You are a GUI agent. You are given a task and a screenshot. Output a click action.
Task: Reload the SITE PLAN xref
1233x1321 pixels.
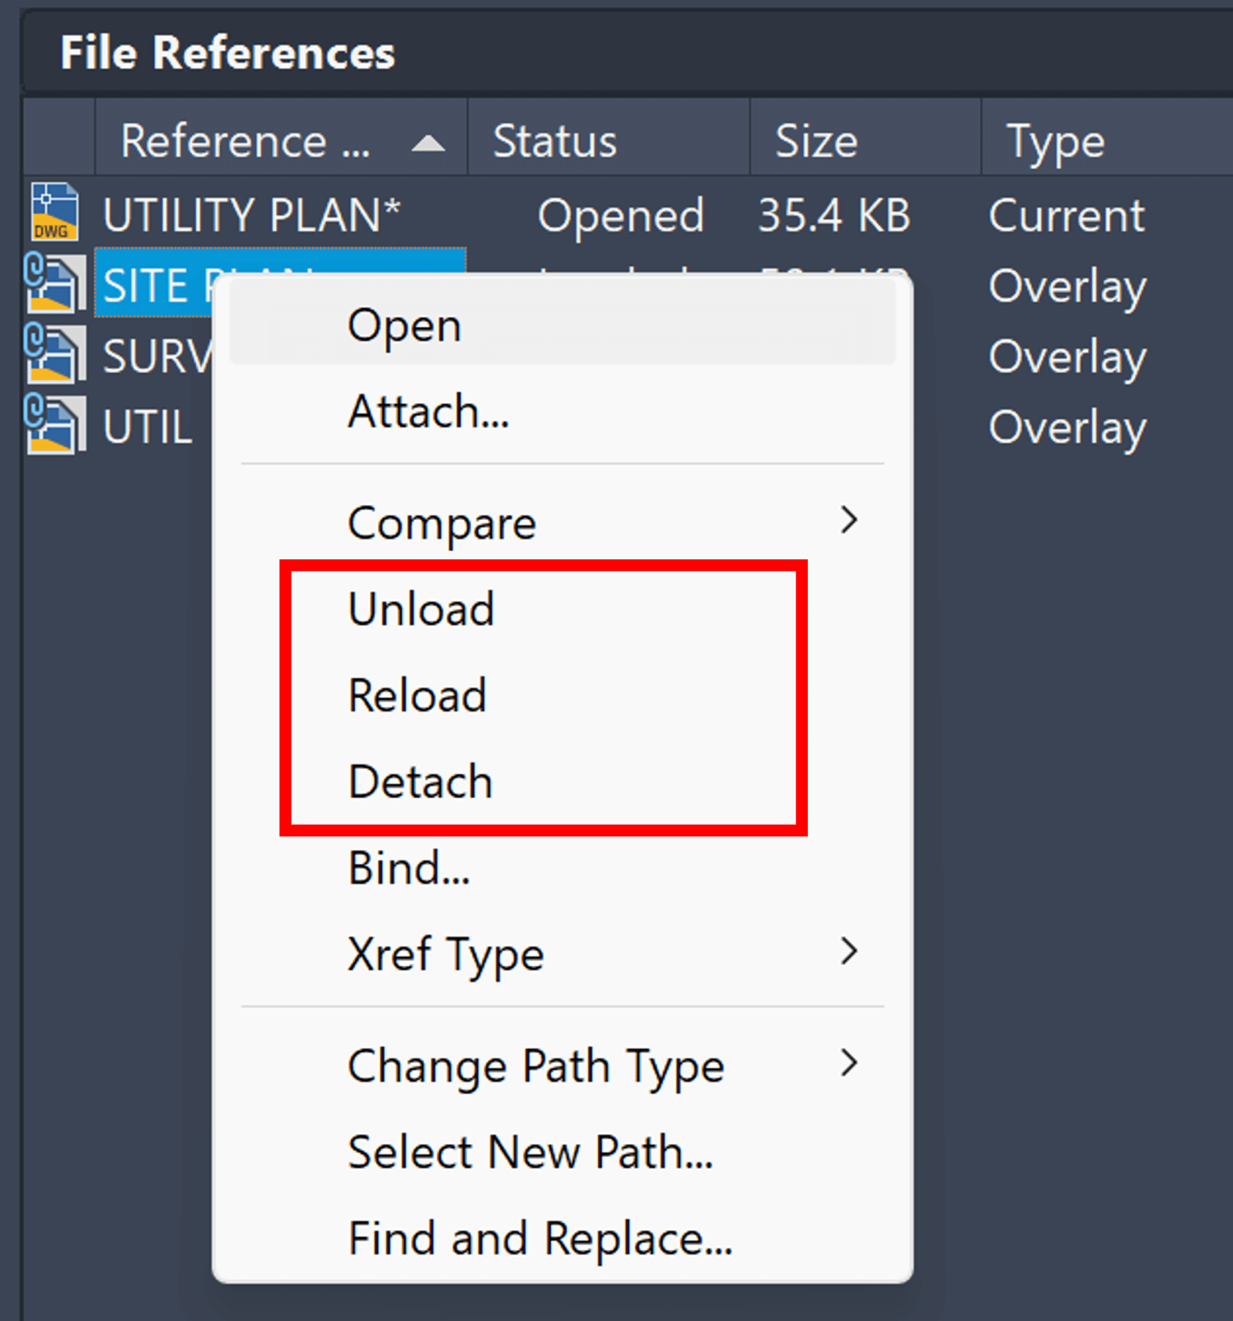coord(418,695)
